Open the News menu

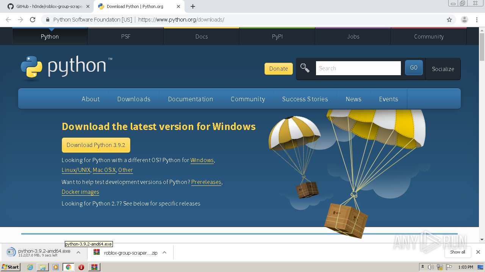pos(354,99)
